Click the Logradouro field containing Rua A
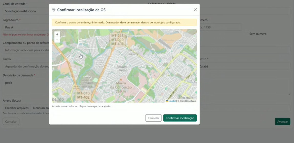294x143 pixels. tap(26, 27)
